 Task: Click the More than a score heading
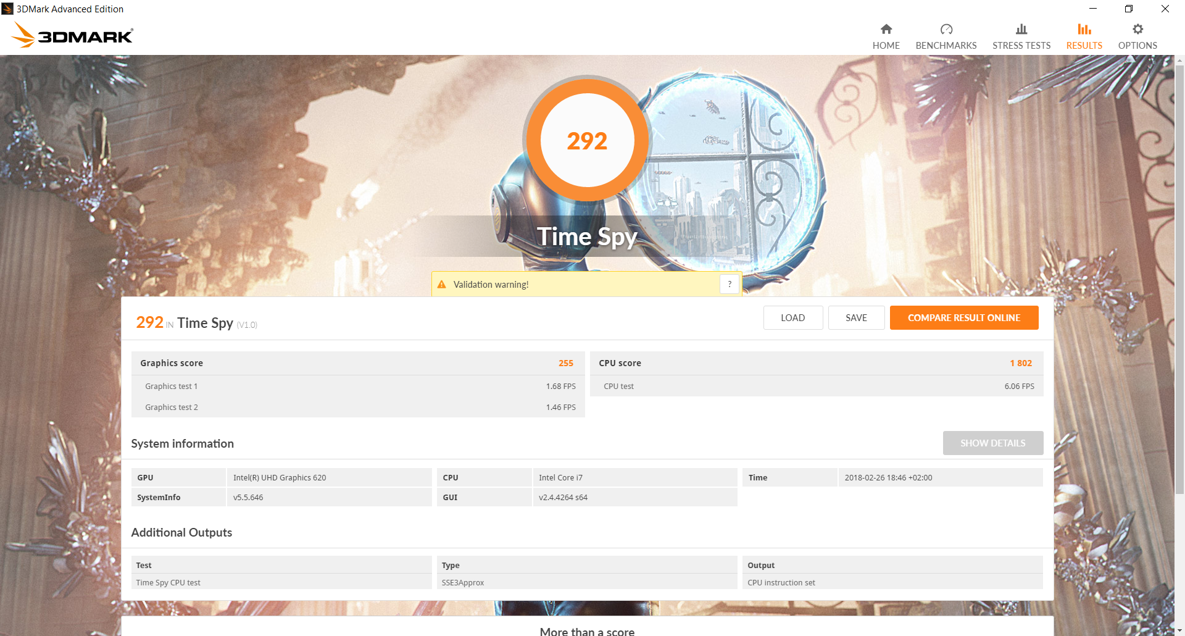tap(587, 631)
